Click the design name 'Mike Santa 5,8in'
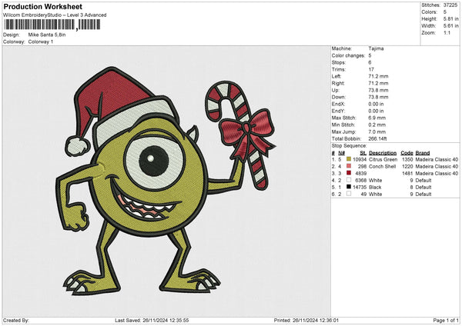 click(47, 35)
